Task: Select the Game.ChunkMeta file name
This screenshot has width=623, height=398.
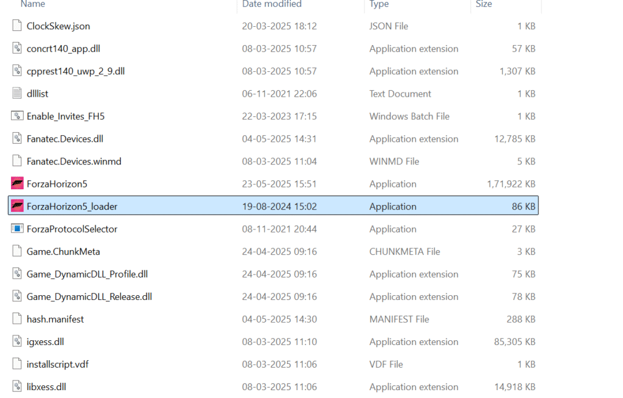Action: (x=63, y=252)
